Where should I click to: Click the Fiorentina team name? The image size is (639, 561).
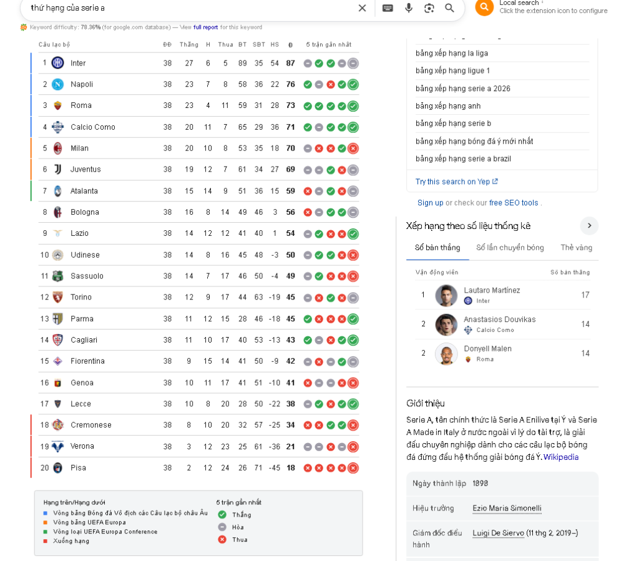click(87, 361)
